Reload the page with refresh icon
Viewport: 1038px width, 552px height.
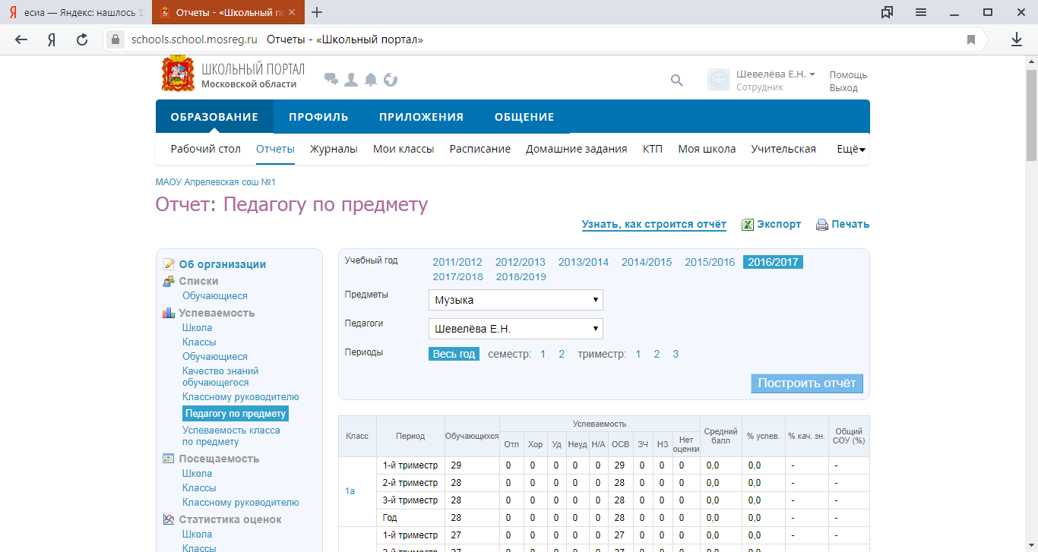pos(82,39)
